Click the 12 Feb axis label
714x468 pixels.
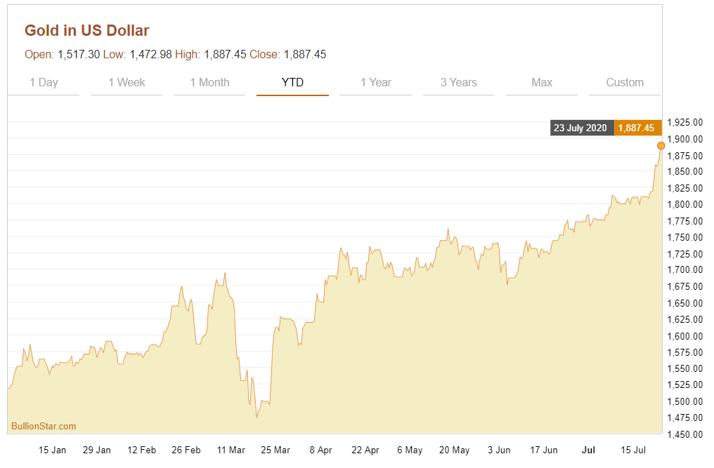[x=142, y=450]
